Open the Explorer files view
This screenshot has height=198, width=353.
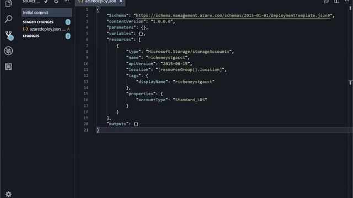[x=8, y=3]
